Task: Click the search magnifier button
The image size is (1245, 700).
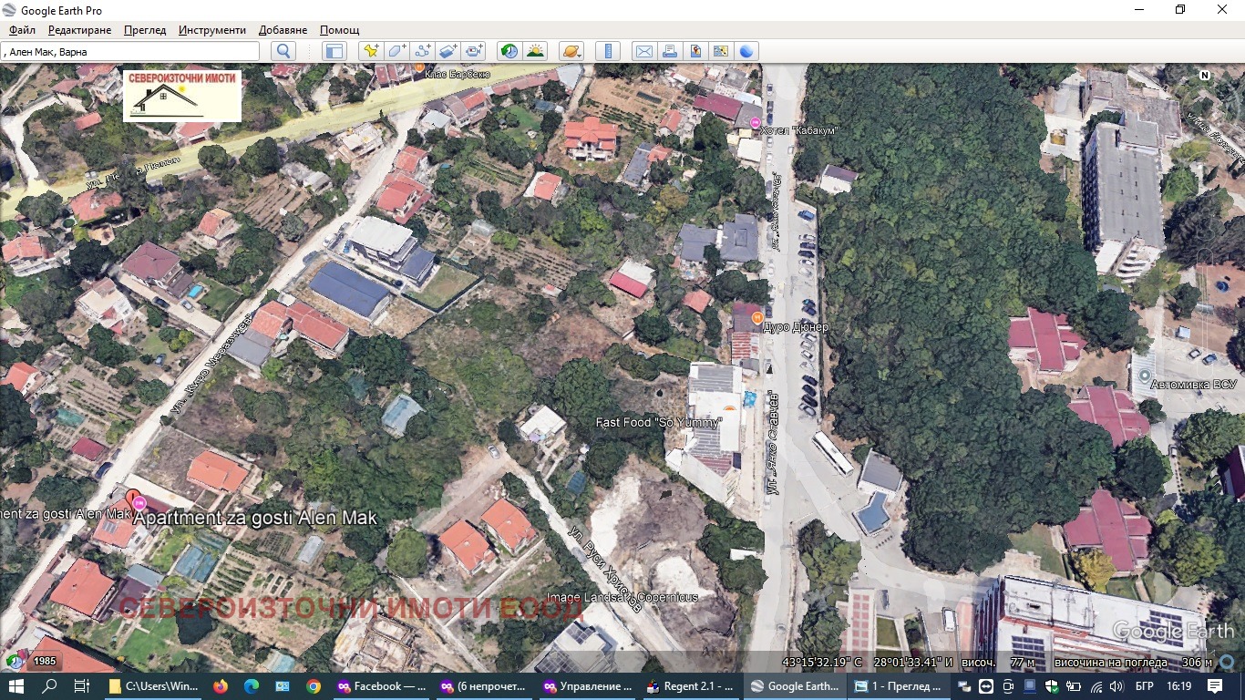Action: tap(283, 51)
